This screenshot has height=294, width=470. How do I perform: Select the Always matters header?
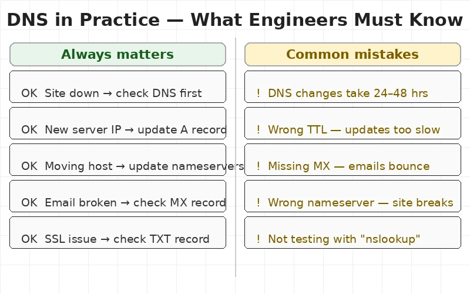(x=117, y=55)
